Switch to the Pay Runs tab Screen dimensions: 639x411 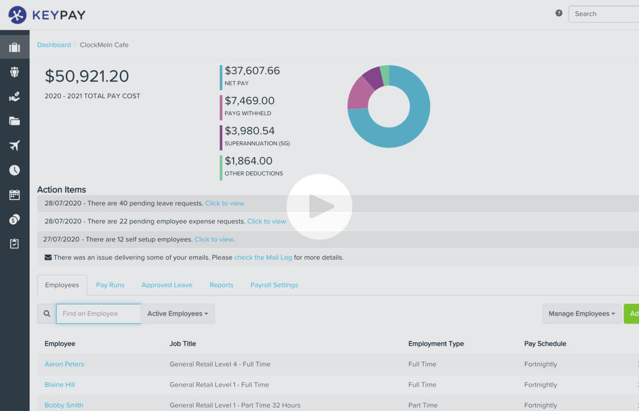click(x=110, y=285)
